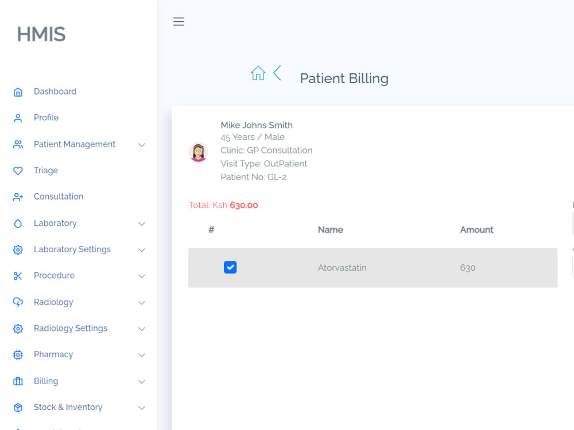Click the Stock & Inventory box icon

point(18,408)
